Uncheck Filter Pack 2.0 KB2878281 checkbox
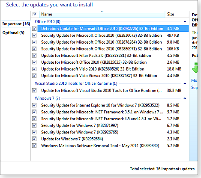The image size is (201, 178). pos(34,55)
